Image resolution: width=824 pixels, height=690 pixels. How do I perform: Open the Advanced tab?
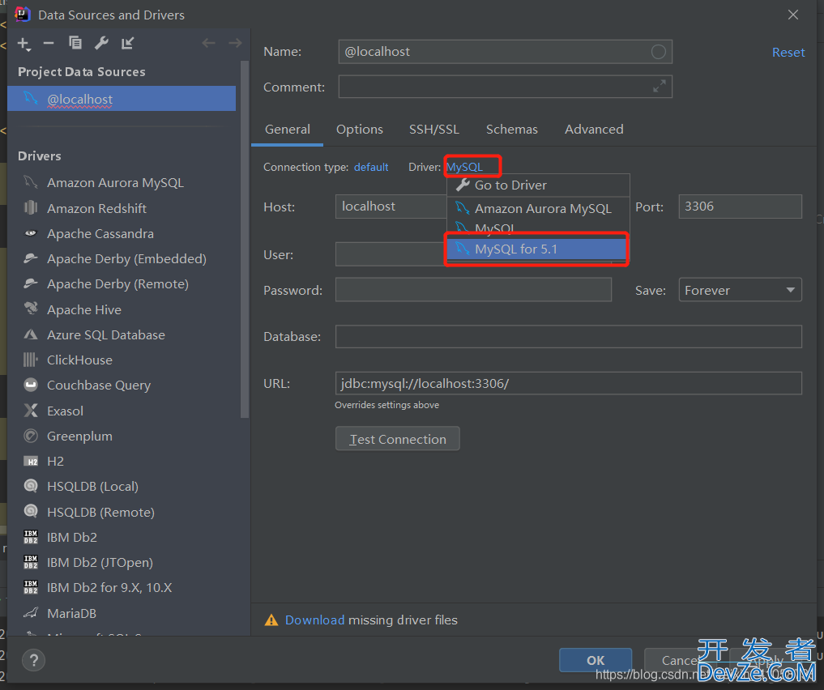click(x=594, y=130)
